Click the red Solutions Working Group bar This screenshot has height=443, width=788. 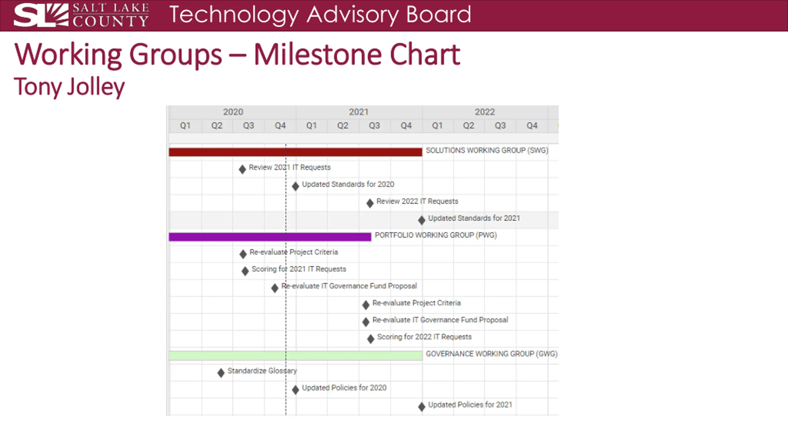(x=295, y=152)
